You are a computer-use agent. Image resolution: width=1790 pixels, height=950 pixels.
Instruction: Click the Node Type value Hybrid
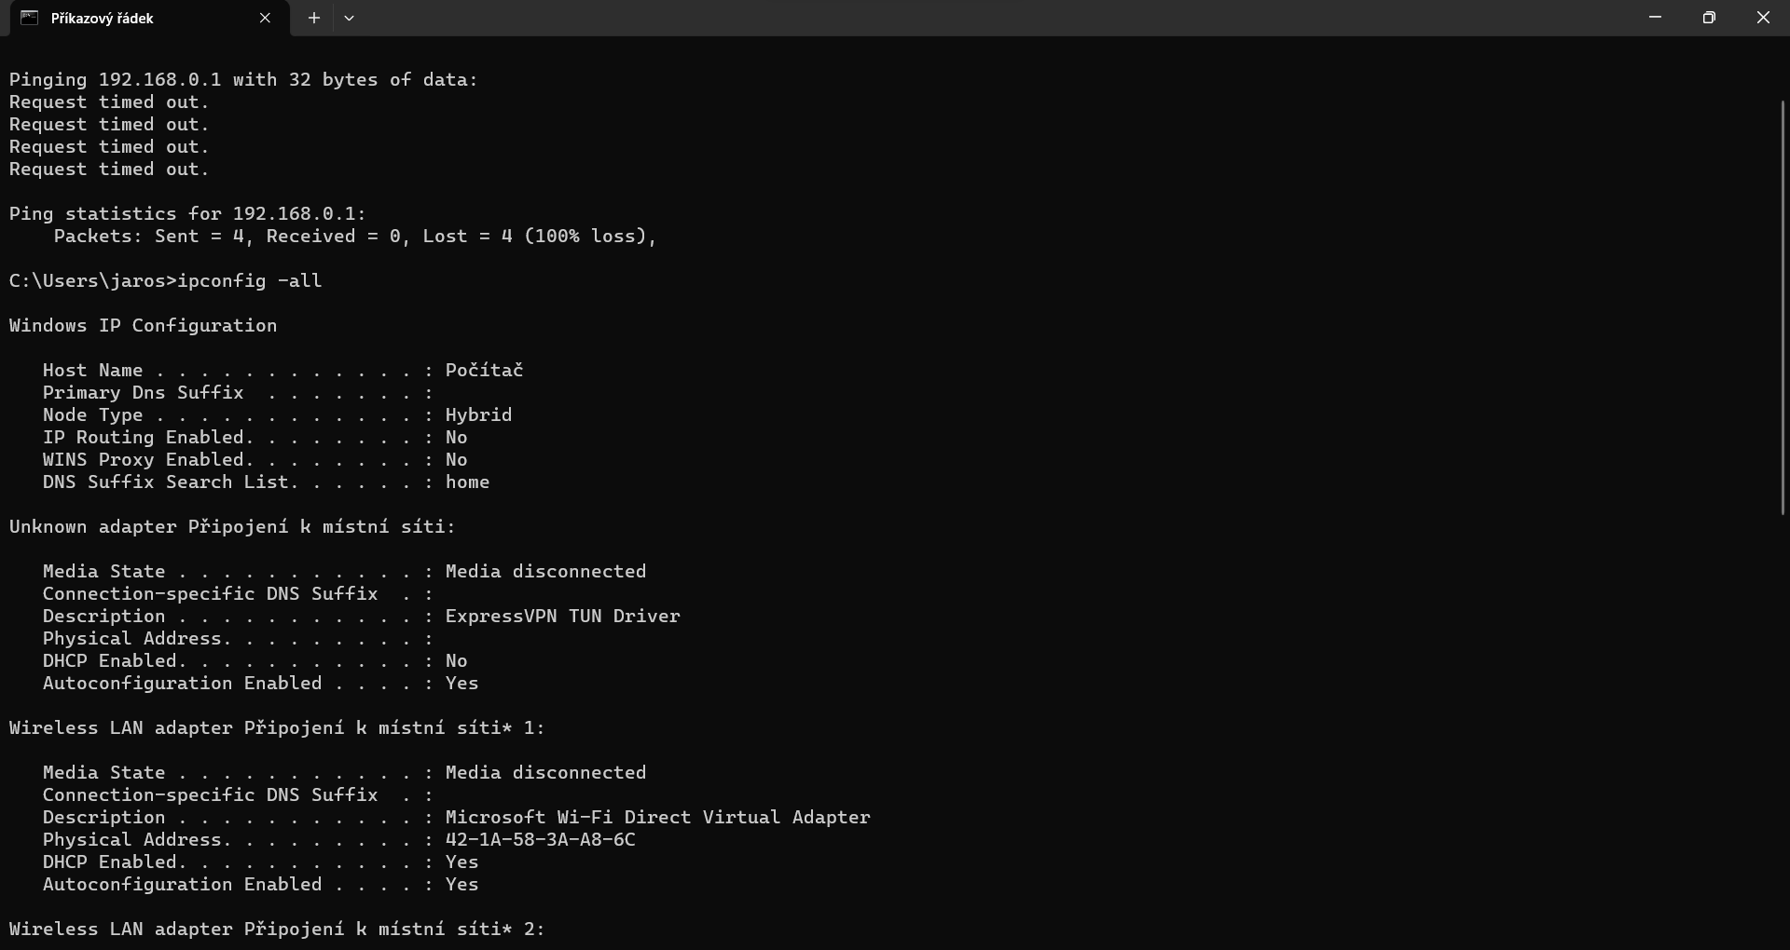478,415
